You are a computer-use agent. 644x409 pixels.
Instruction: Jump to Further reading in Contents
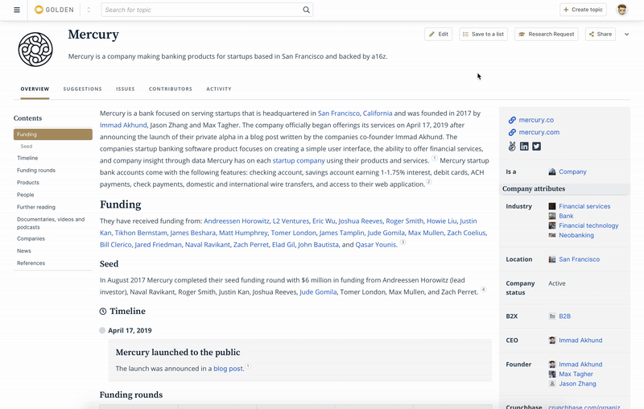[x=36, y=208]
